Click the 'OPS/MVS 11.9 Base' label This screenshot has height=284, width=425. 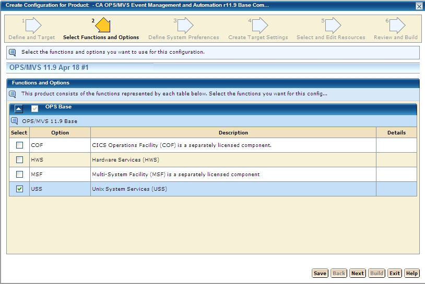tap(50, 121)
